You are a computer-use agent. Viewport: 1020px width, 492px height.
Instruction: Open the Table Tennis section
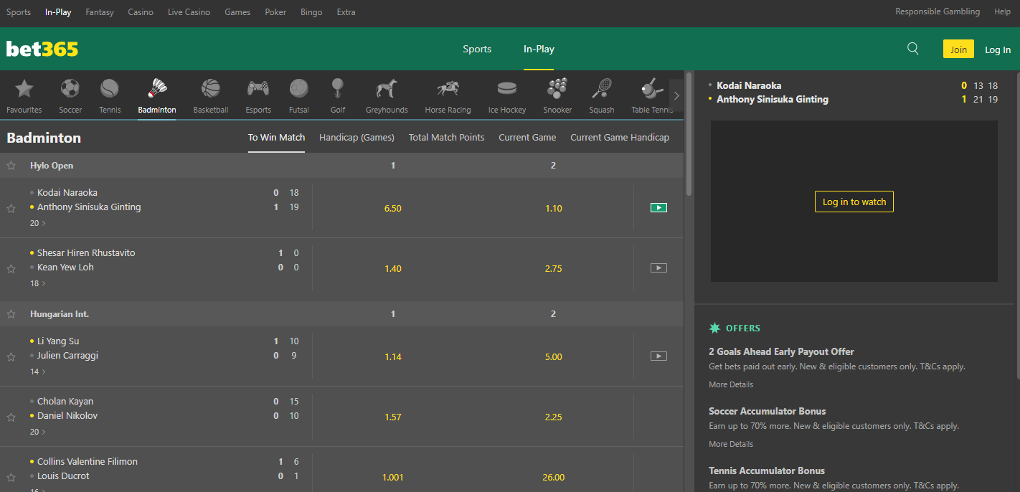tap(651, 95)
